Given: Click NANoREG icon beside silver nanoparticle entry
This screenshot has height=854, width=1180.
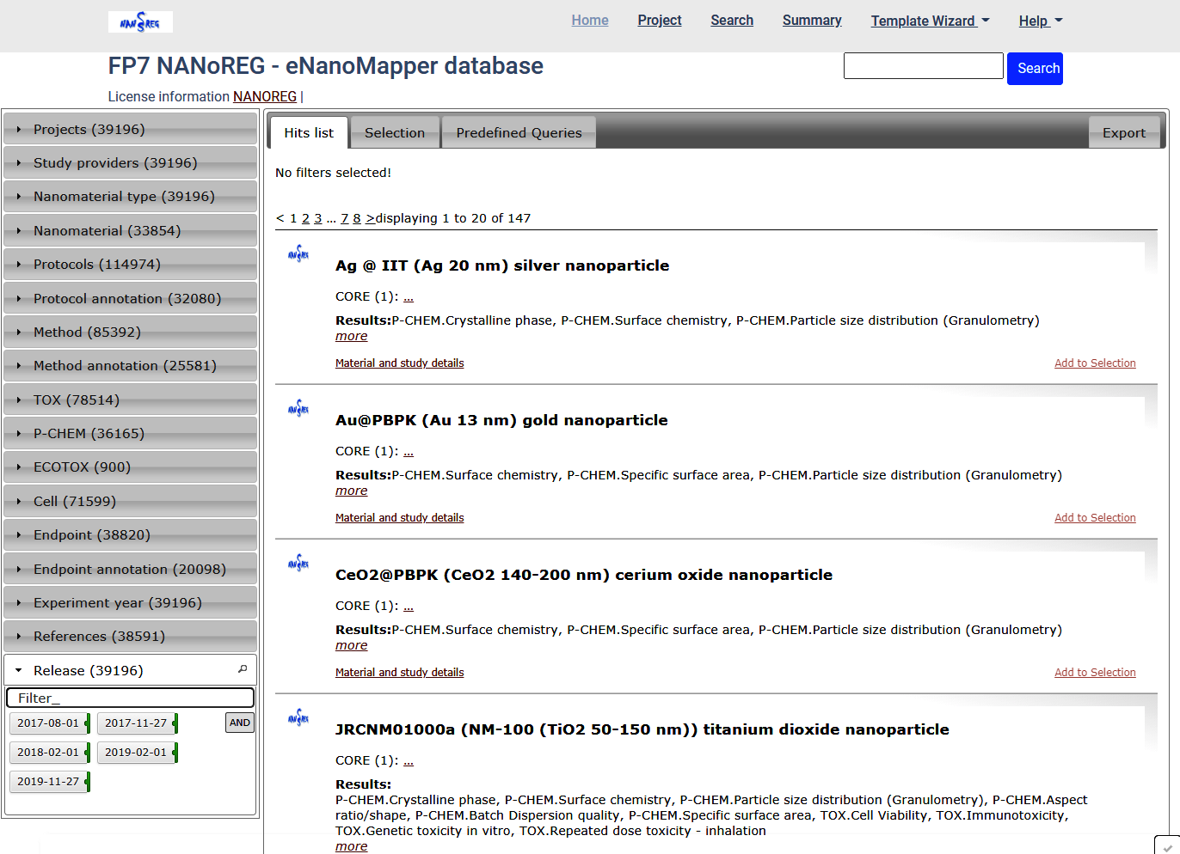Looking at the screenshot, I should click(x=298, y=254).
